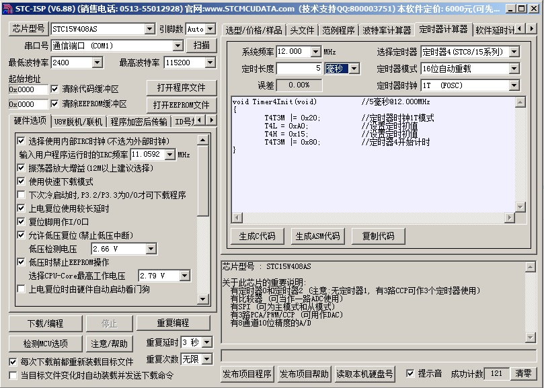The height and width of the screenshot is (388, 544).
Task: Click 检测MCU选项 button
Action: tap(46, 344)
